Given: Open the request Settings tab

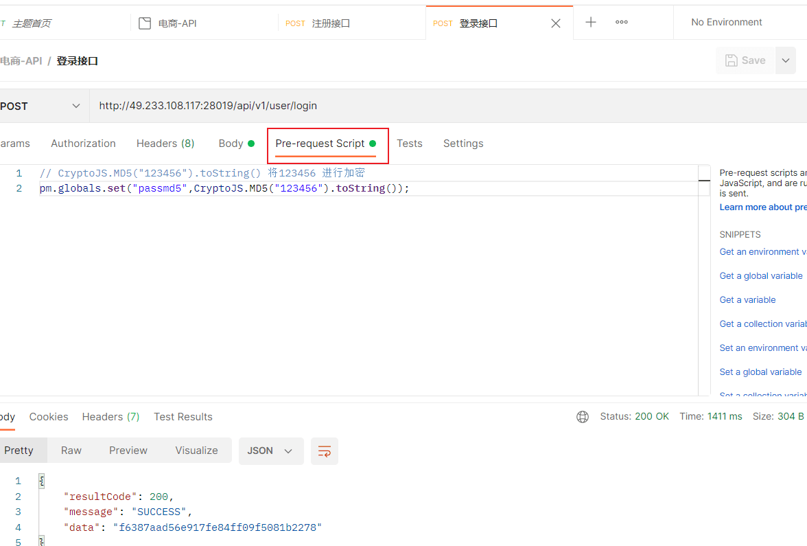Looking at the screenshot, I should (x=463, y=144).
